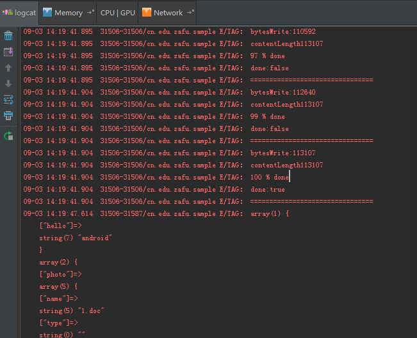Screen dimensions: 417x338
Task: Click the text '["photo"]=>'
Action: click(61, 274)
